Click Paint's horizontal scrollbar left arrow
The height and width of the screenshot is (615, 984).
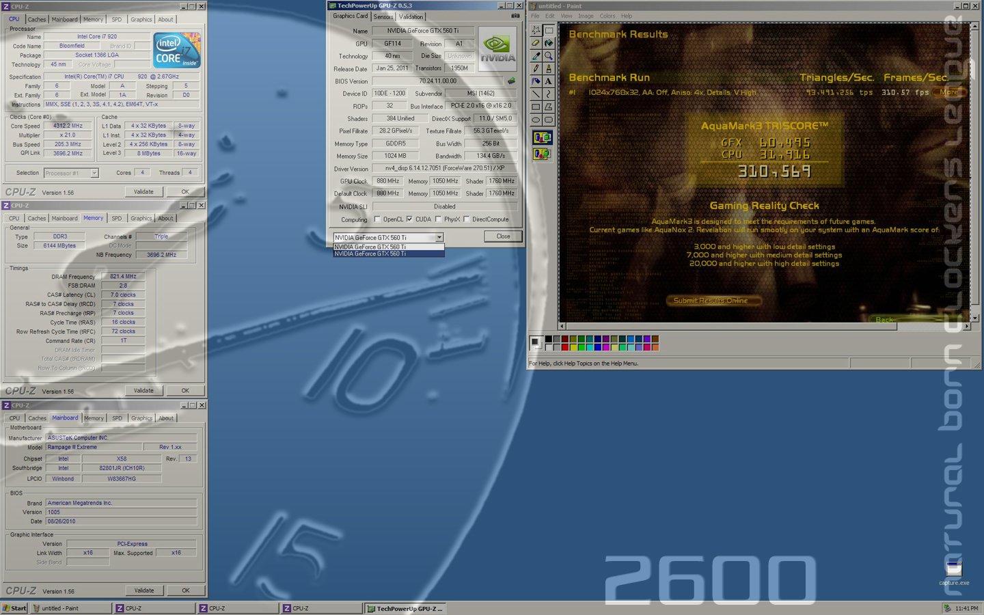pos(562,327)
